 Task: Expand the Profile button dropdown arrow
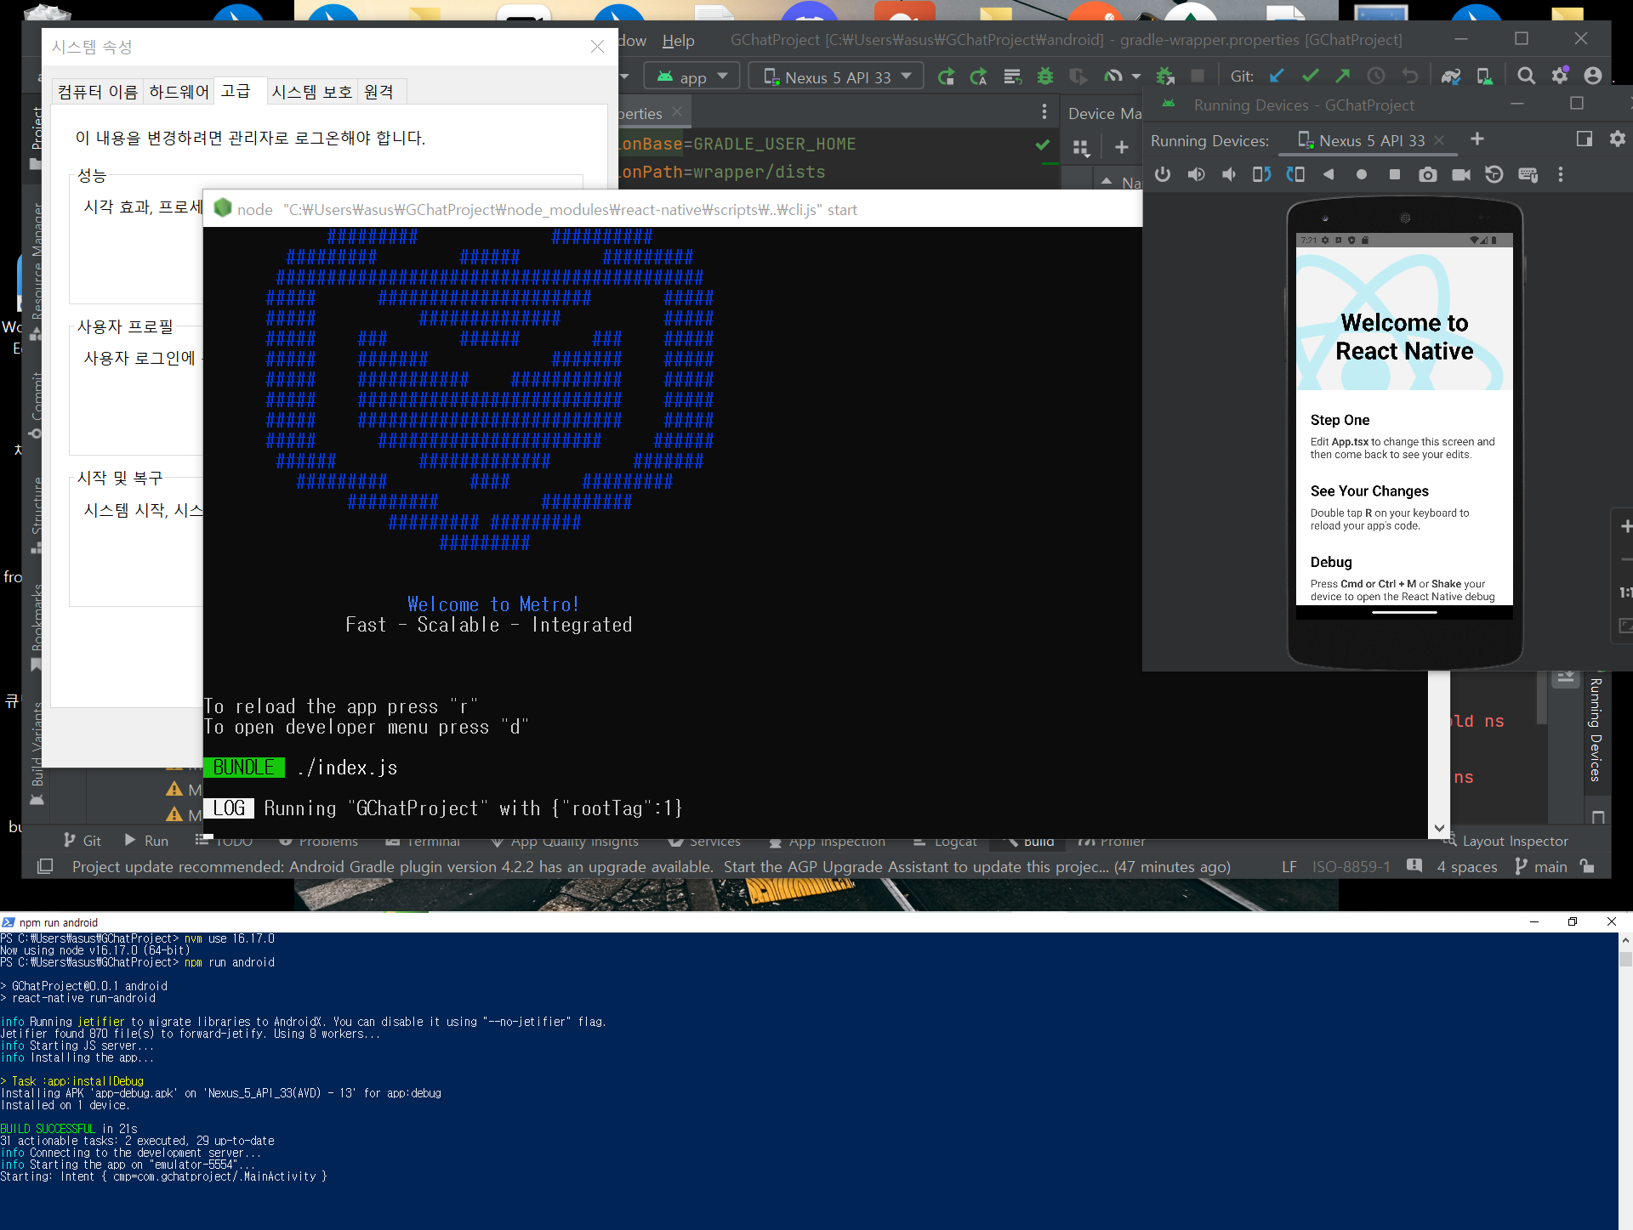pyautogui.click(x=1135, y=77)
